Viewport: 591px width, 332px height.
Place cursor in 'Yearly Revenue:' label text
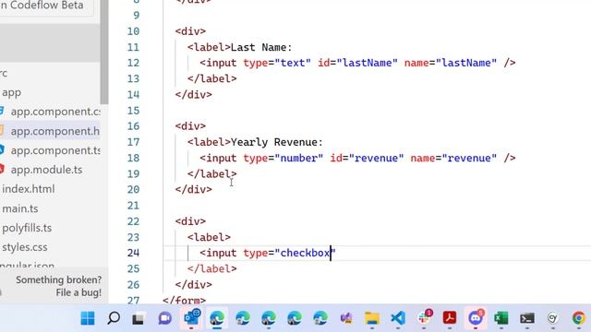(x=277, y=142)
